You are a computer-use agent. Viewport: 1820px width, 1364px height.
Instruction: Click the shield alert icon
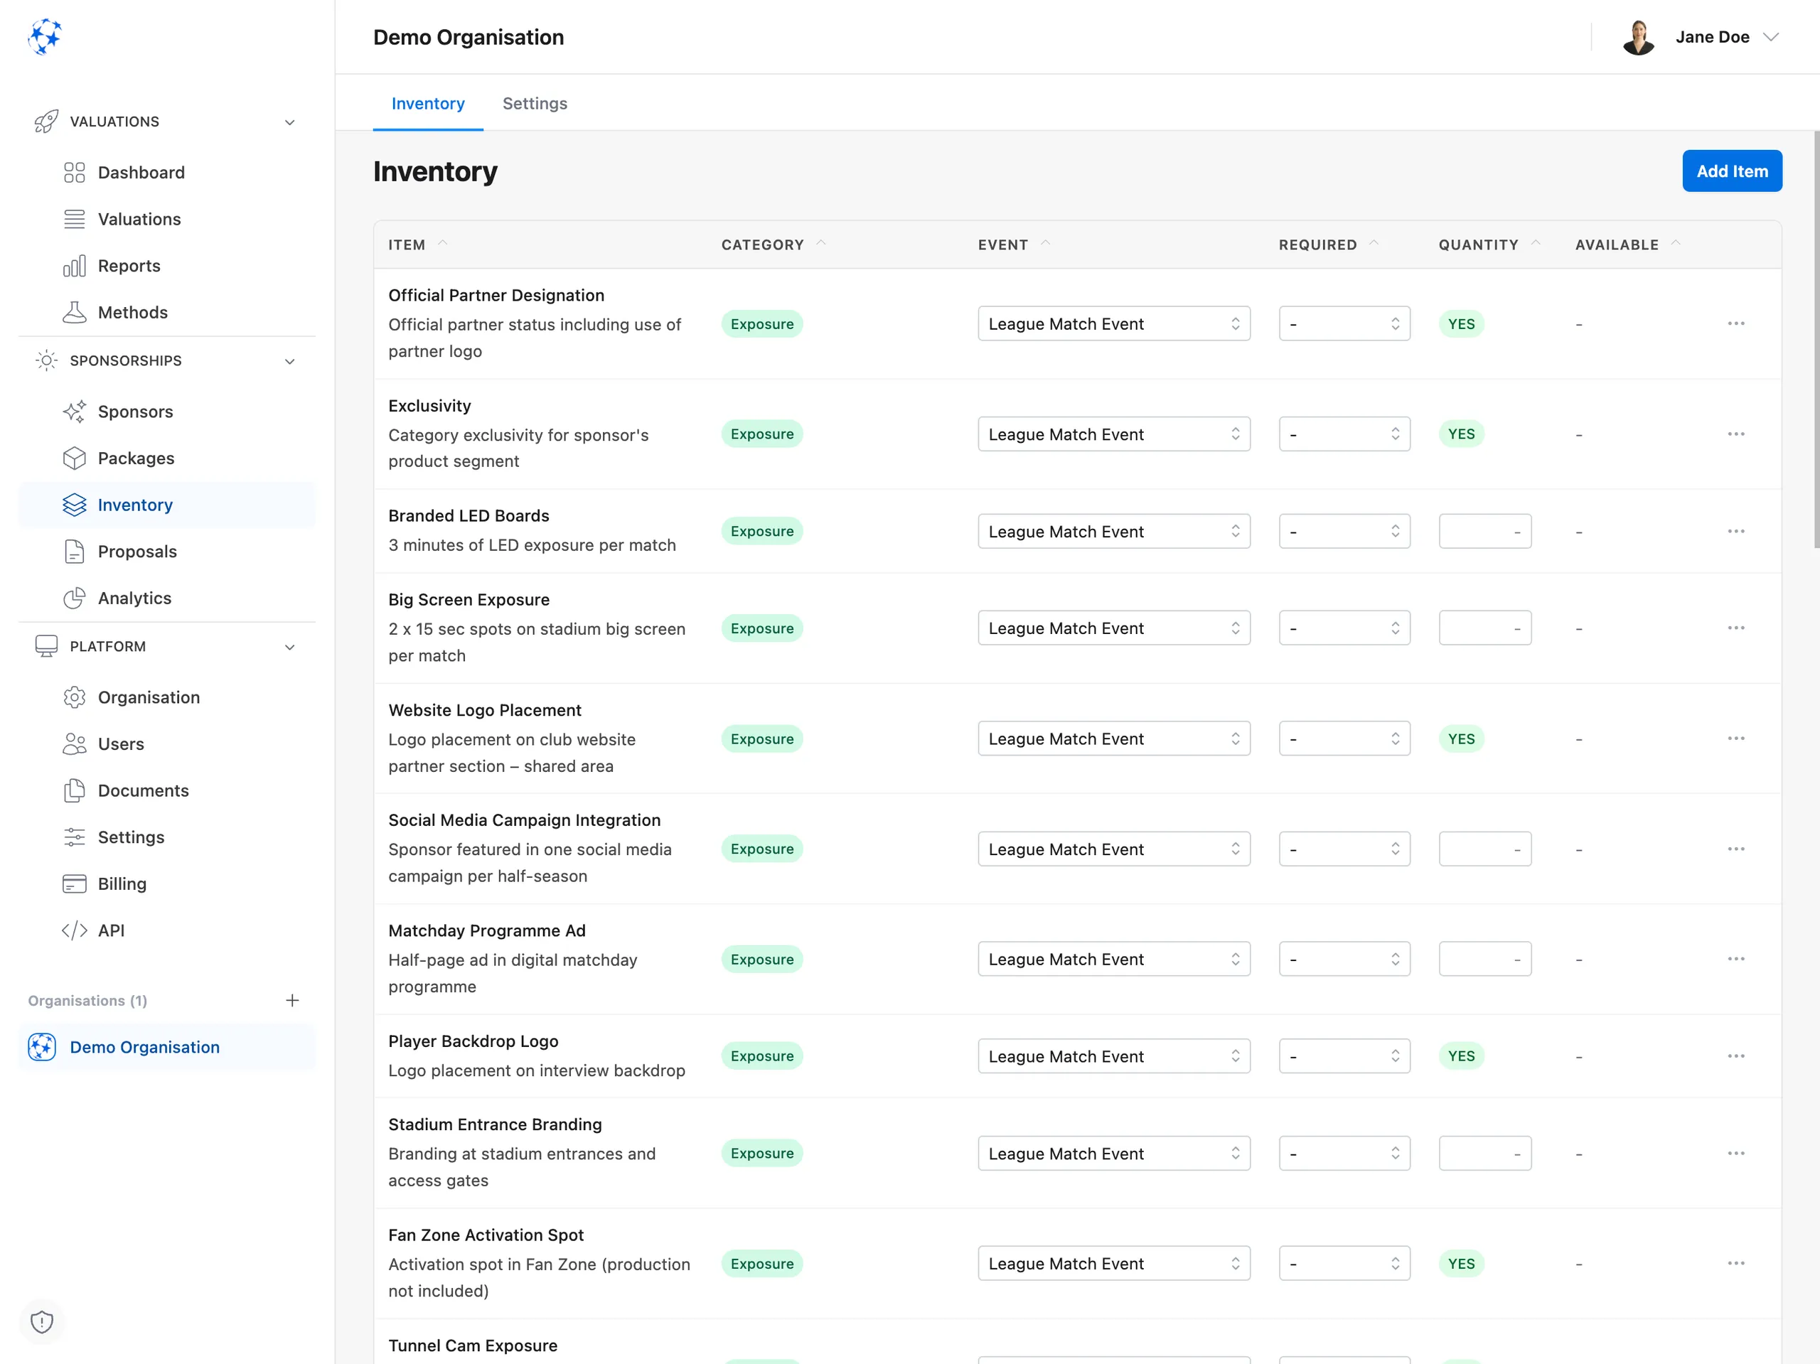[x=42, y=1322]
